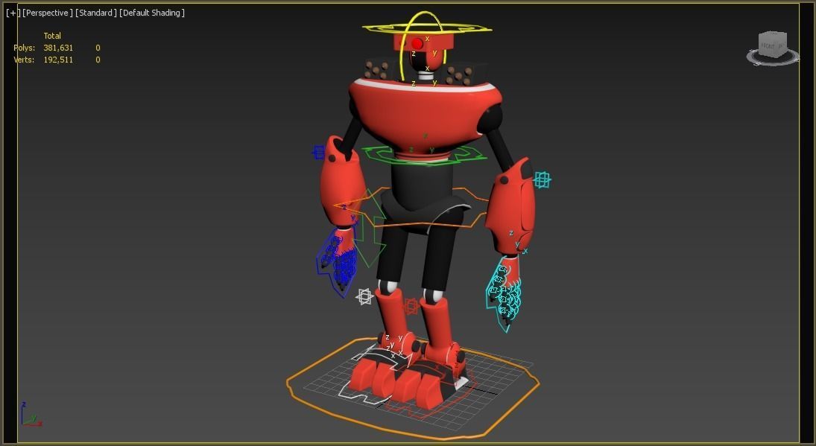Open the [Perspective] point-of-view menu

point(48,13)
